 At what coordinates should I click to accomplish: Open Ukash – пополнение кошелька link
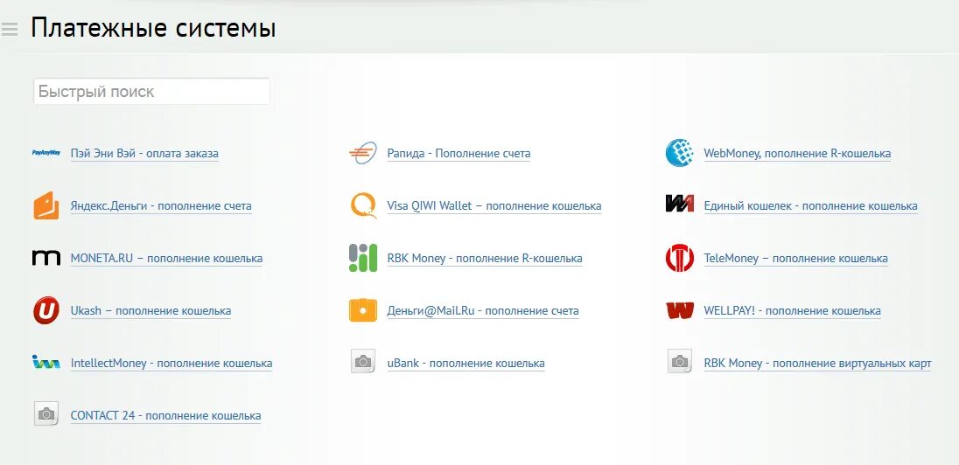pos(150,311)
